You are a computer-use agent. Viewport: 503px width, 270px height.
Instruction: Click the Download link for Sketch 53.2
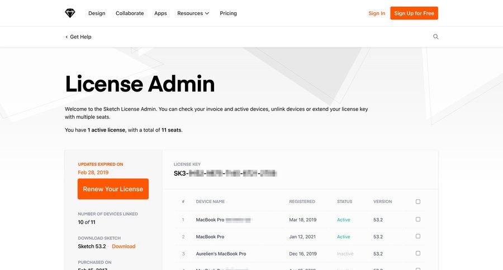coord(124,247)
